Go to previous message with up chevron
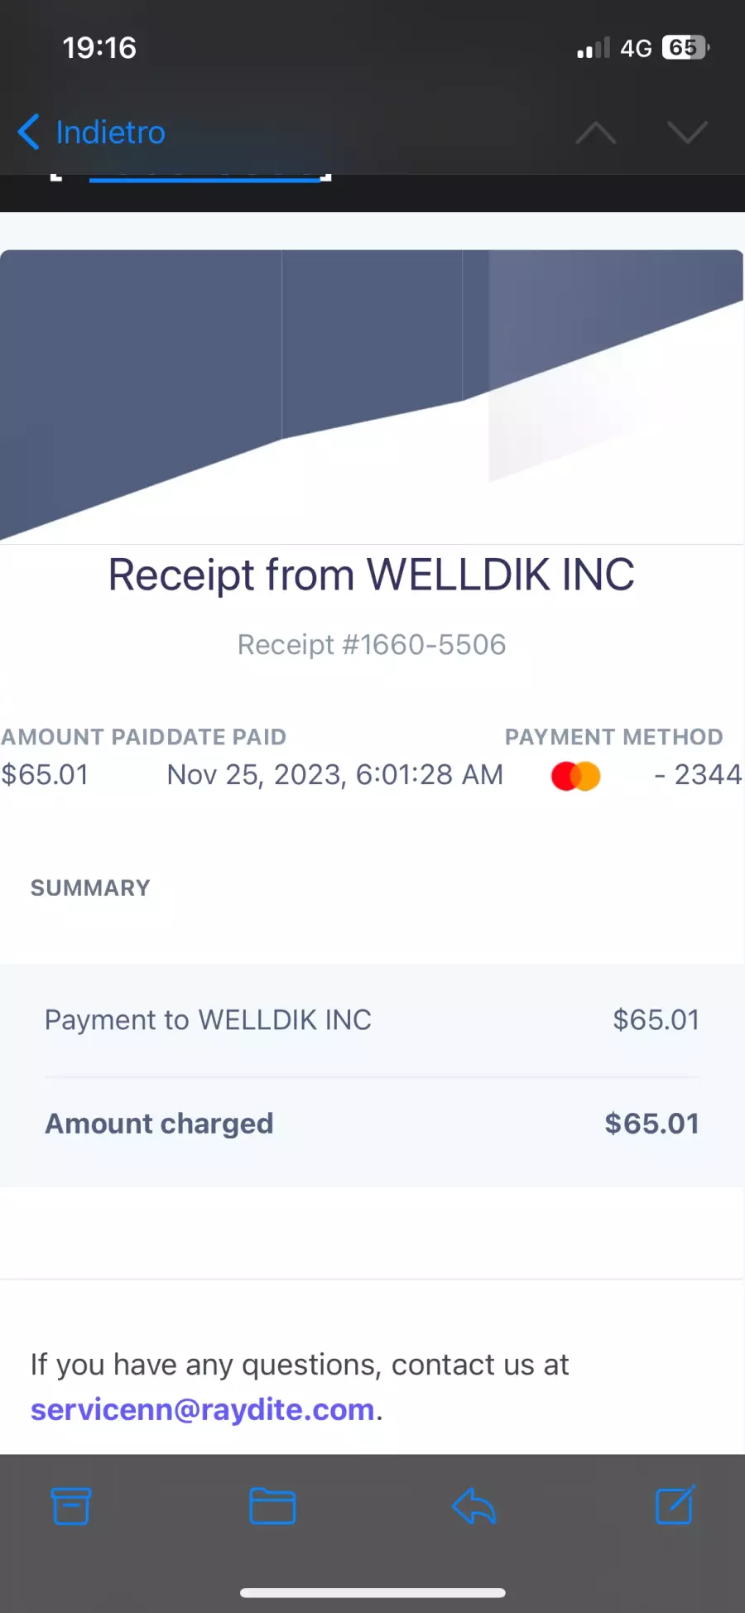This screenshot has height=1613, width=745. (596, 132)
